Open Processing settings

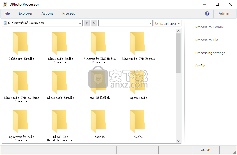(210, 53)
